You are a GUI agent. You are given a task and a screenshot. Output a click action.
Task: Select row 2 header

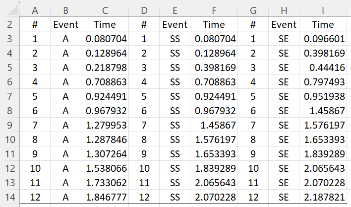[9, 24]
